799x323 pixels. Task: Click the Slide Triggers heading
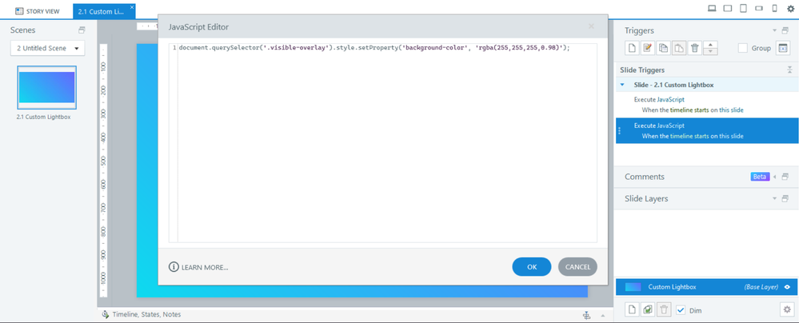click(642, 70)
